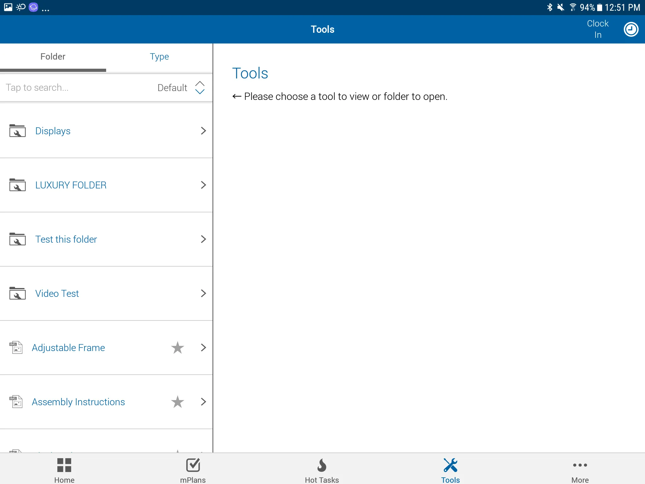Click the mPlans checkbox icon
Screen dimensions: 645x484
[193, 465]
